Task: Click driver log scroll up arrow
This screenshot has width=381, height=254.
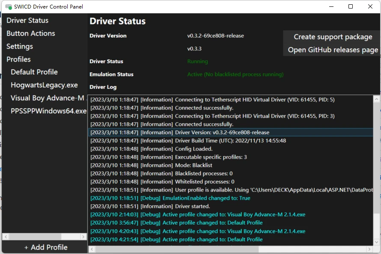Action: [x=376, y=99]
